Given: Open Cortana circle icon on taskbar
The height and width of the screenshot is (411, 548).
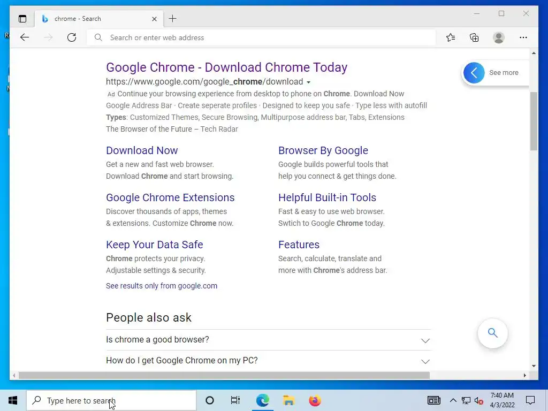Looking at the screenshot, I should pyautogui.click(x=210, y=400).
